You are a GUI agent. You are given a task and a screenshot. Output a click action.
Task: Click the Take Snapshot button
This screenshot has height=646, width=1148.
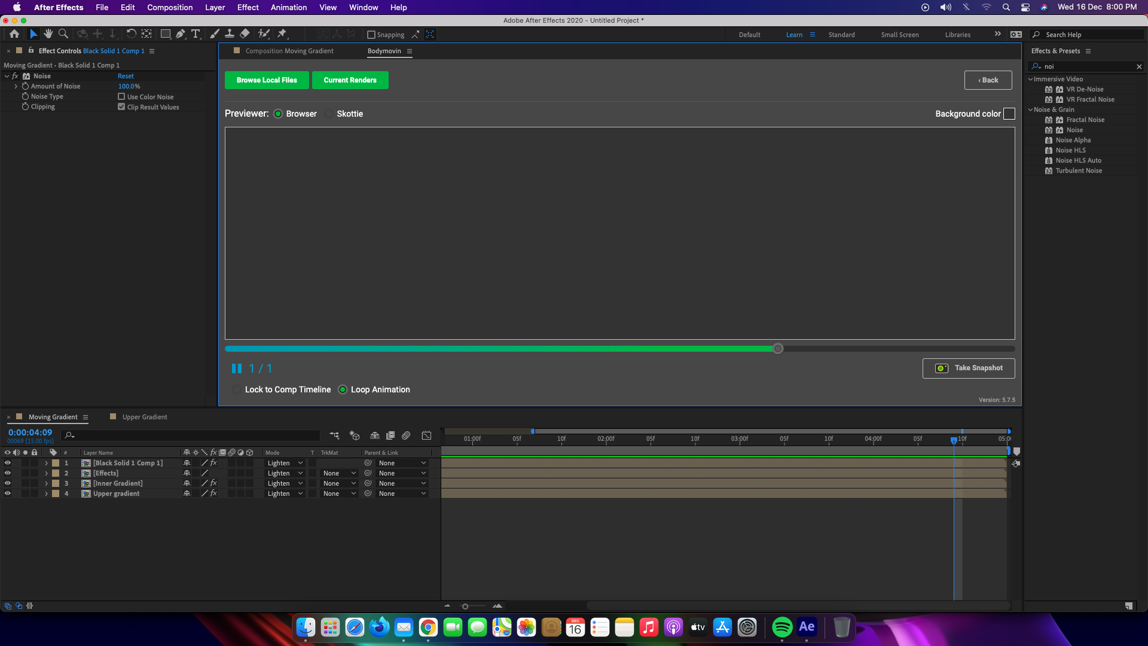click(x=969, y=368)
